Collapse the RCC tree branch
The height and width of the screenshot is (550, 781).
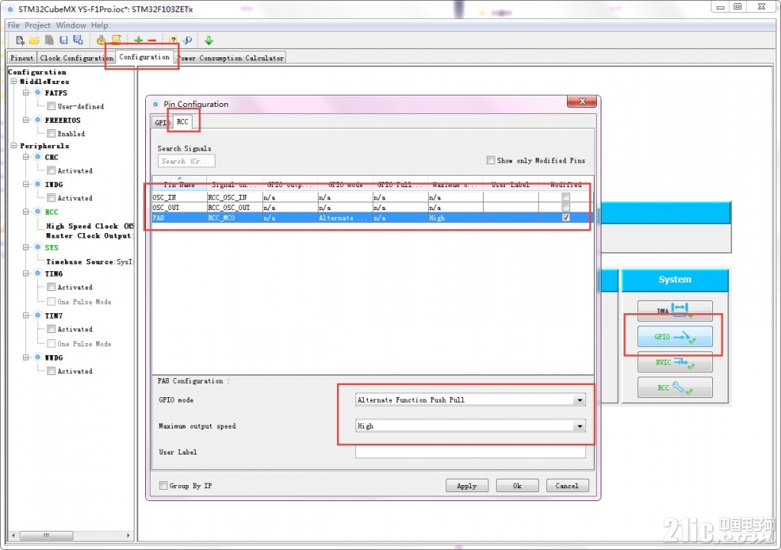click(x=26, y=212)
